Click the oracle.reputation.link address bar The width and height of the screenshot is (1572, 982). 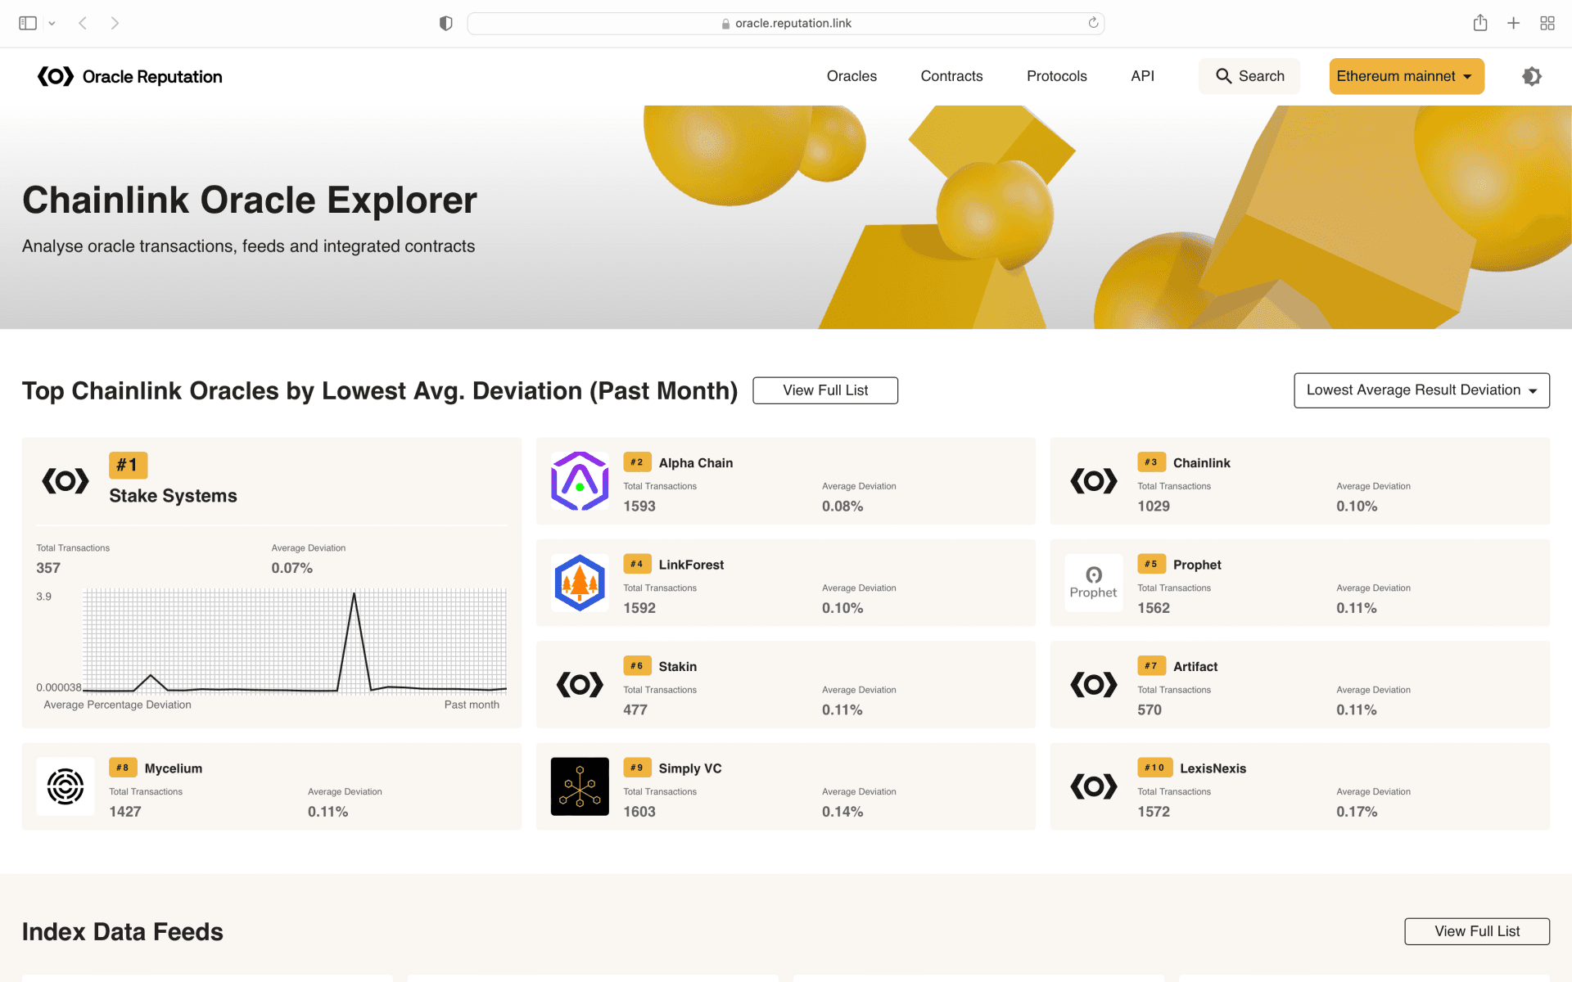785,23
